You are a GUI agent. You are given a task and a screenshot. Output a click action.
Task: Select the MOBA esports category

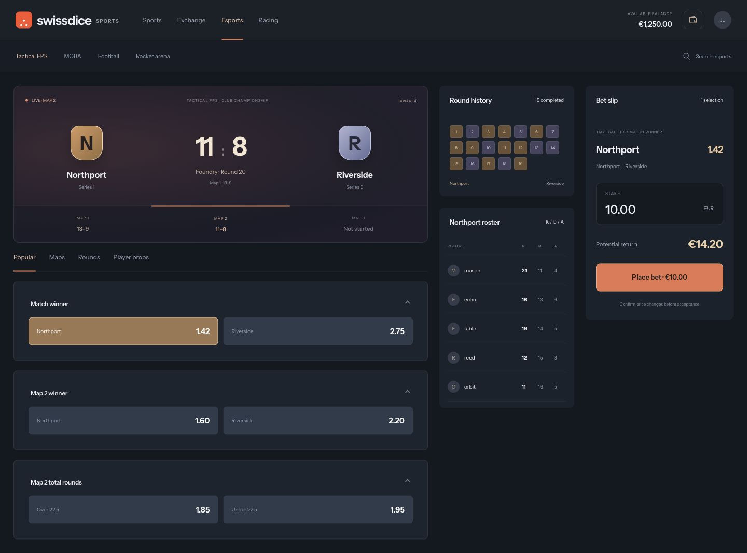click(73, 56)
